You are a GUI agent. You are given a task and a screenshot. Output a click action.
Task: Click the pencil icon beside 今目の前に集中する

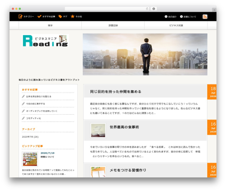23,103
